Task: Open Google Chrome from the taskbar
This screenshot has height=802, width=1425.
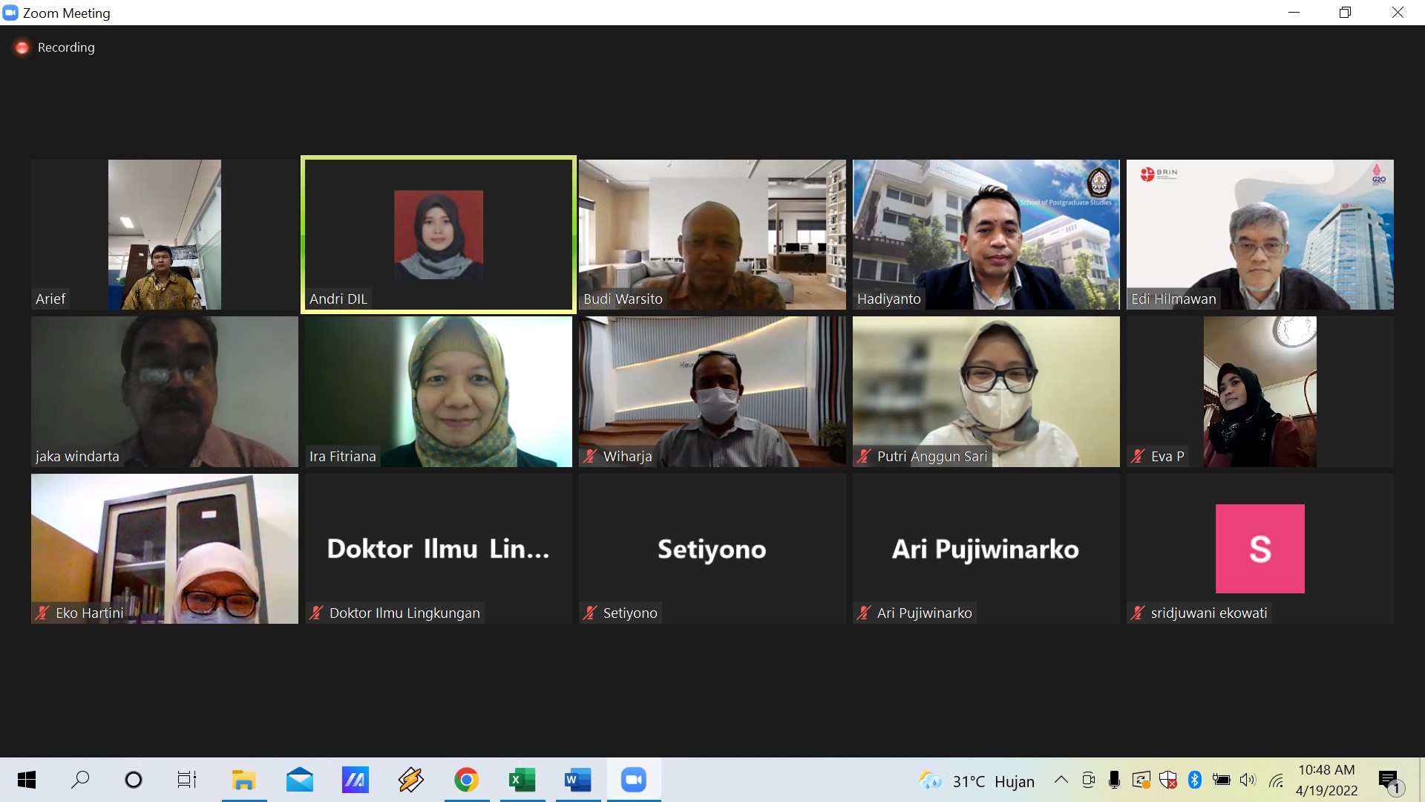Action: tap(466, 780)
